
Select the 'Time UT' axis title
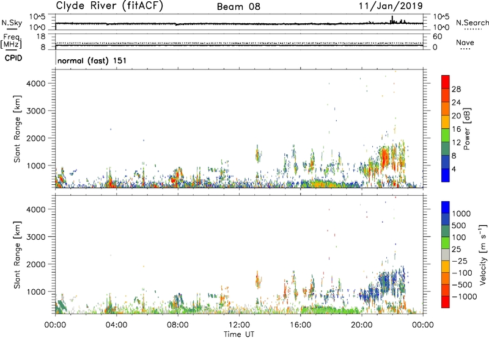(x=239, y=334)
